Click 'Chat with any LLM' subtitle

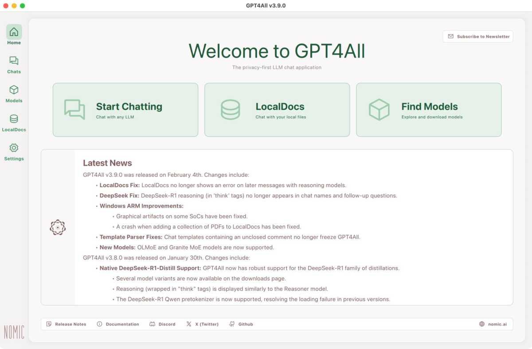(115, 117)
